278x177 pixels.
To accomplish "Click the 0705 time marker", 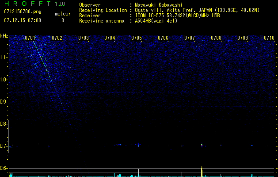I will coord(137,38).
